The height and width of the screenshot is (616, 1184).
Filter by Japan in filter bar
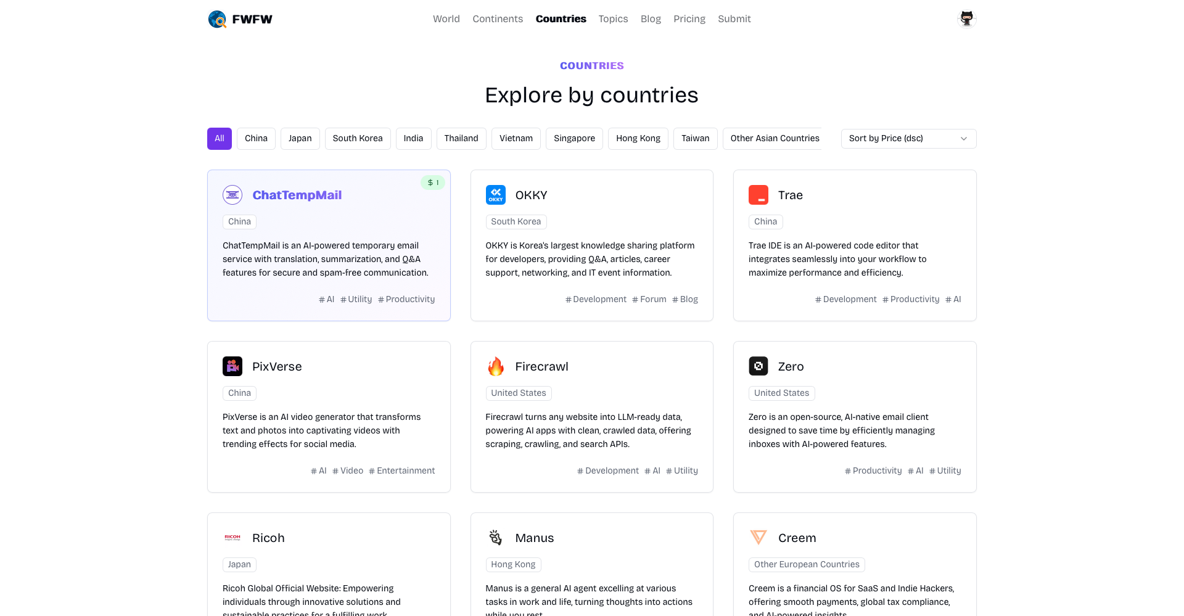[300, 139]
